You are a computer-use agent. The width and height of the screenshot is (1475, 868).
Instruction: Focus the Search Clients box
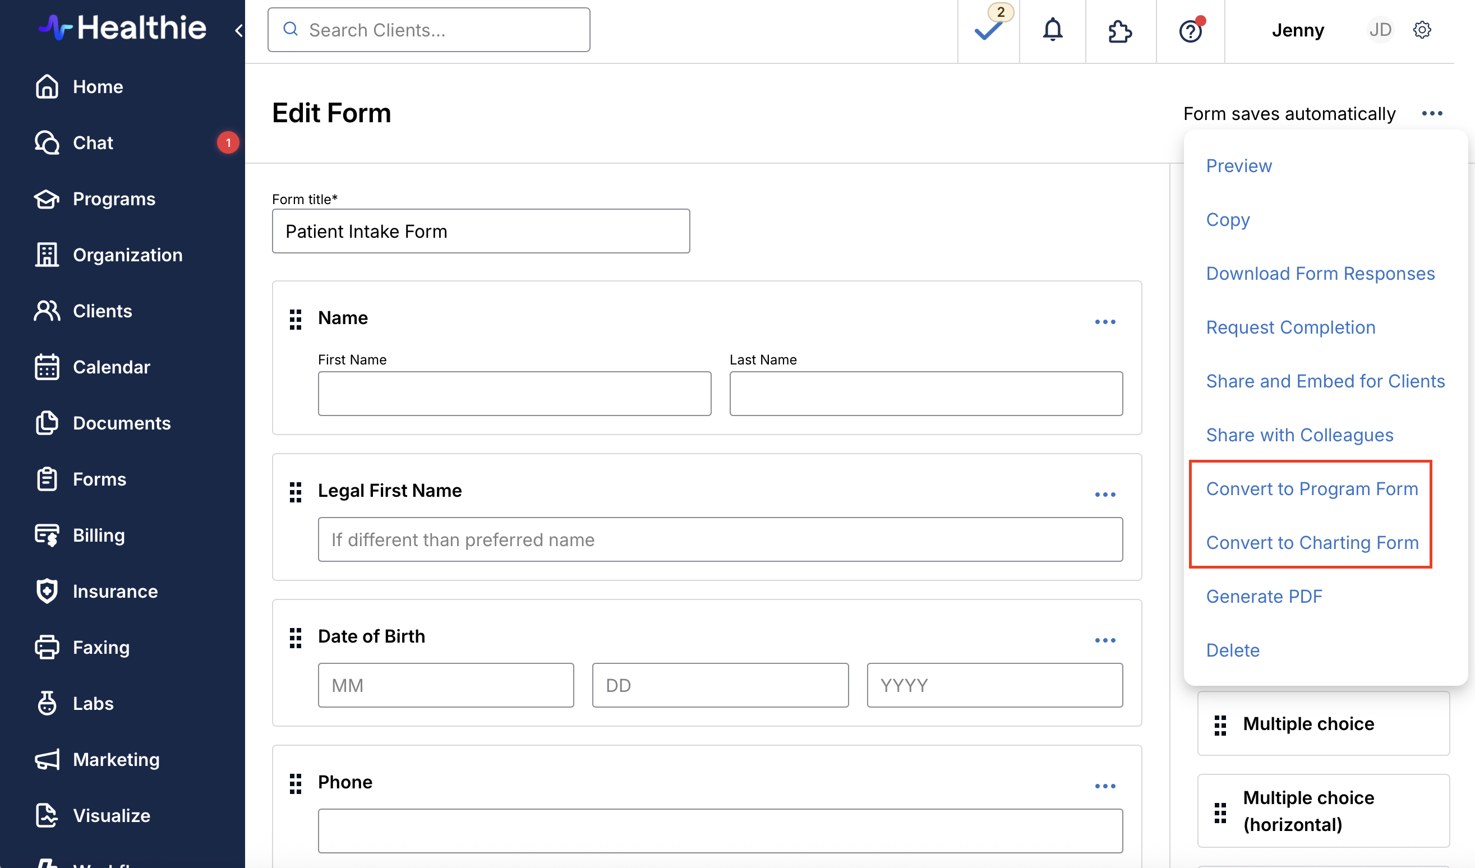[x=429, y=30]
